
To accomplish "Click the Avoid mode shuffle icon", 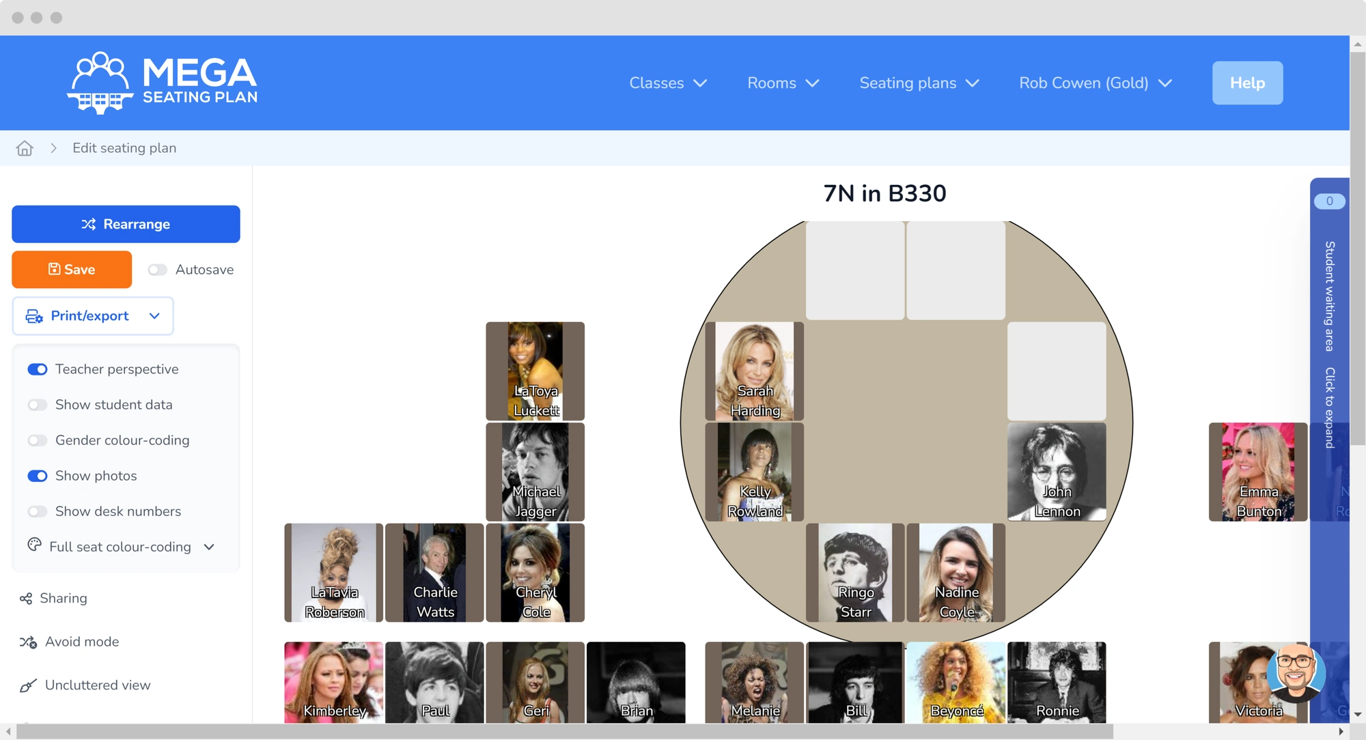I will [x=28, y=642].
